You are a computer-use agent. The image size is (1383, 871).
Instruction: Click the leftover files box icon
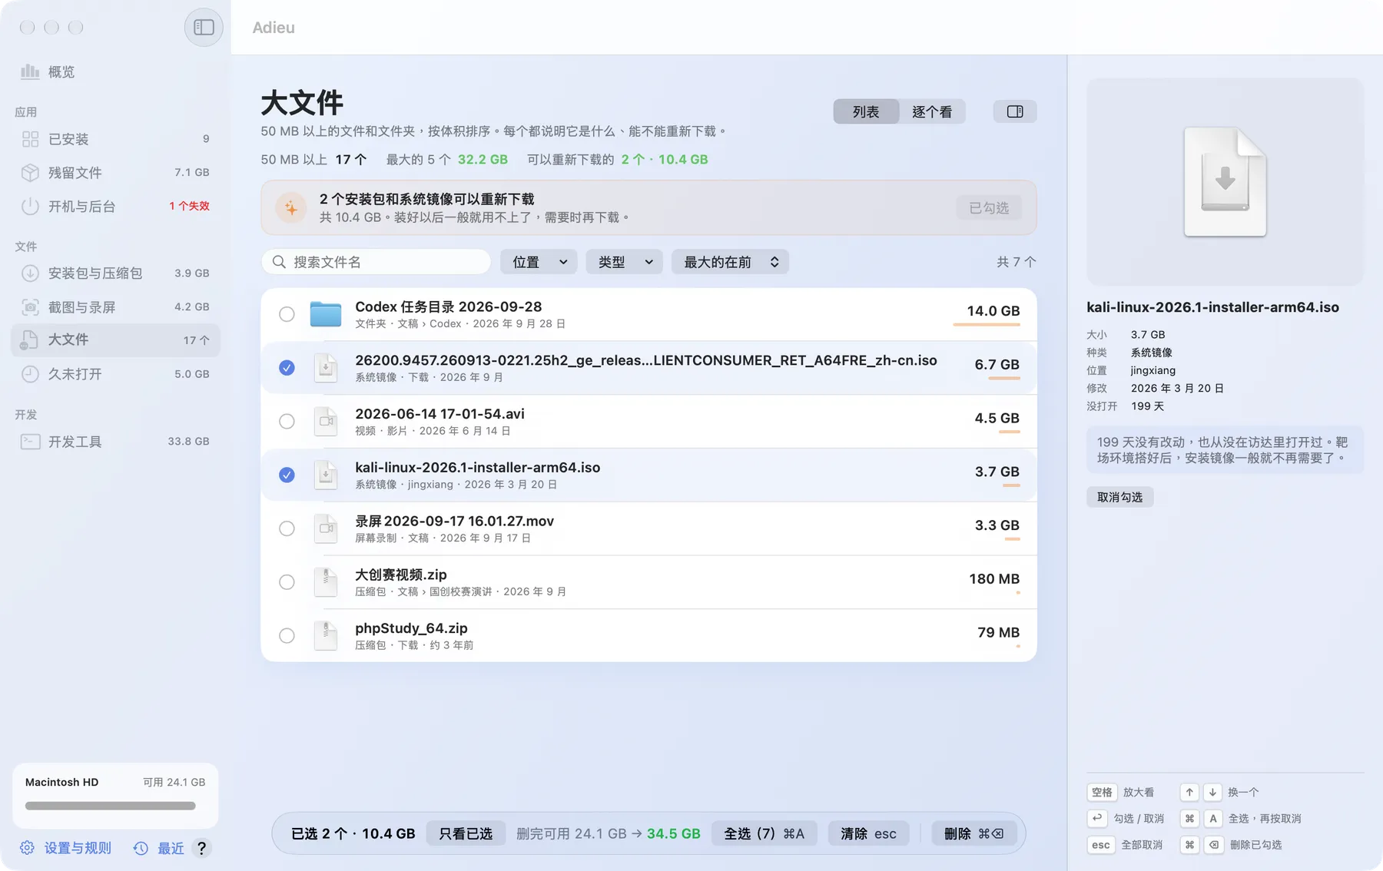[x=30, y=173]
